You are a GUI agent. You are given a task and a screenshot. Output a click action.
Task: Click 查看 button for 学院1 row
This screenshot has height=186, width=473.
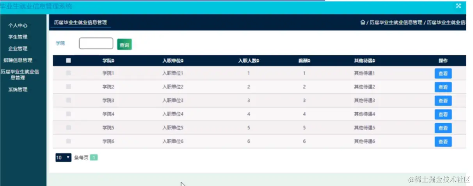click(x=443, y=74)
